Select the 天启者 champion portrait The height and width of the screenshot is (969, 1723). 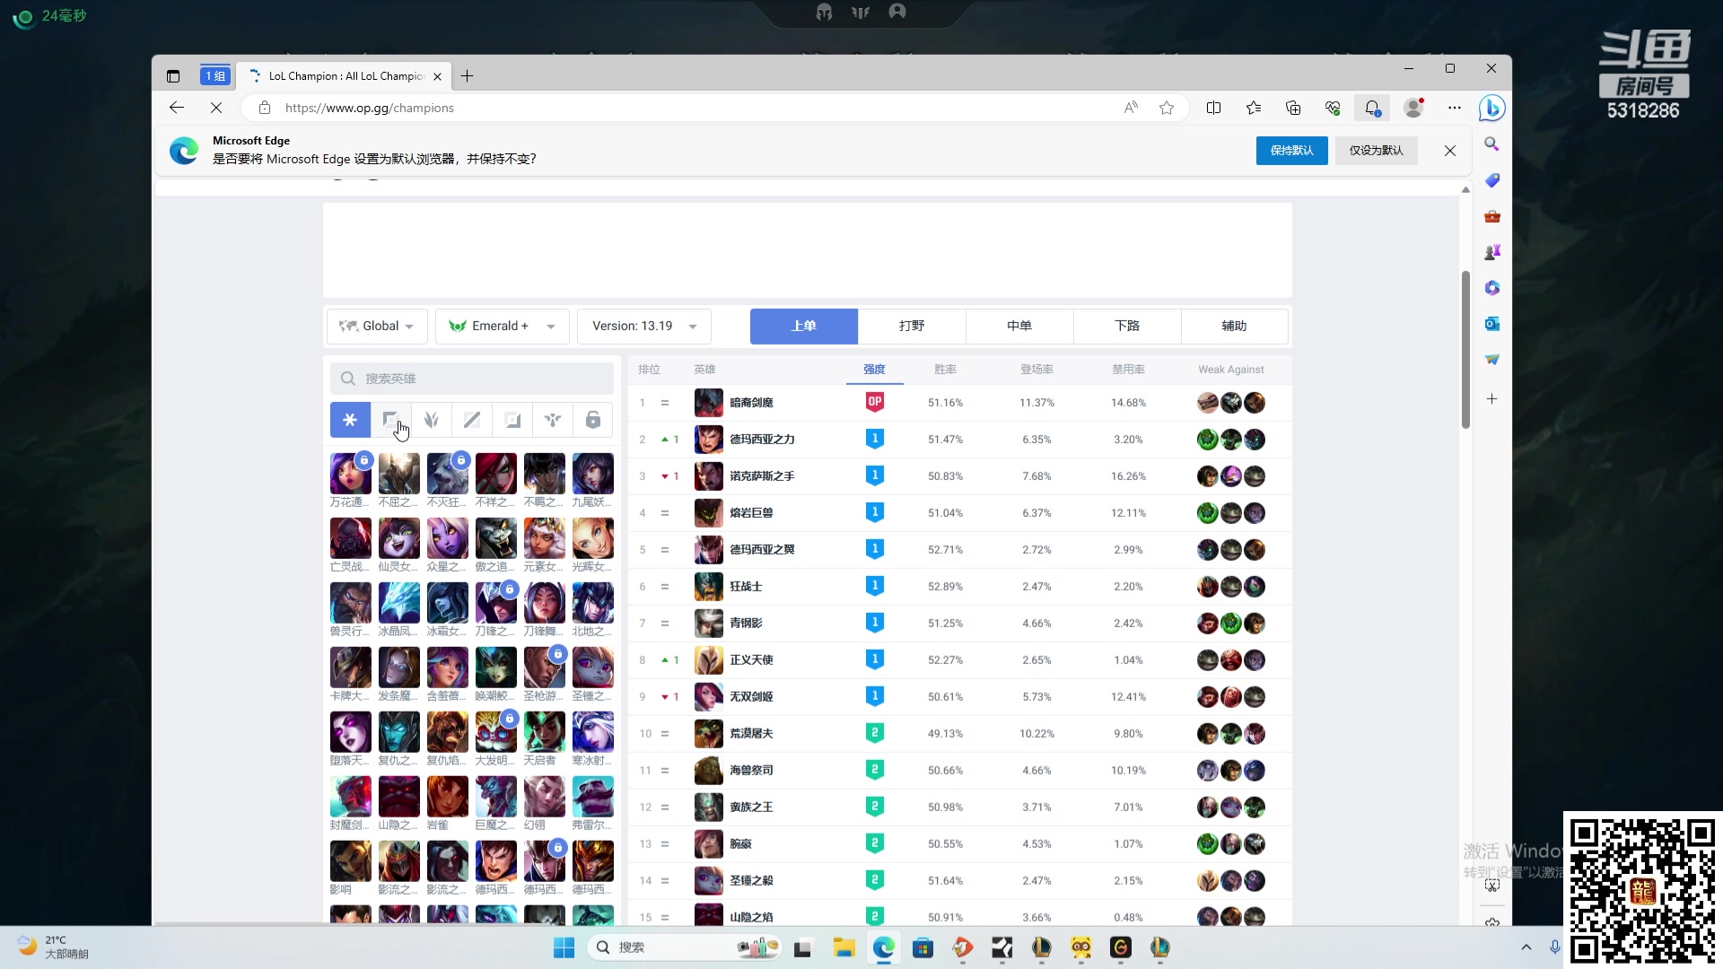pyautogui.click(x=544, y=732)
